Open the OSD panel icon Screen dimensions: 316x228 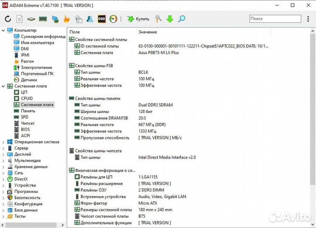tap(101, 19)
